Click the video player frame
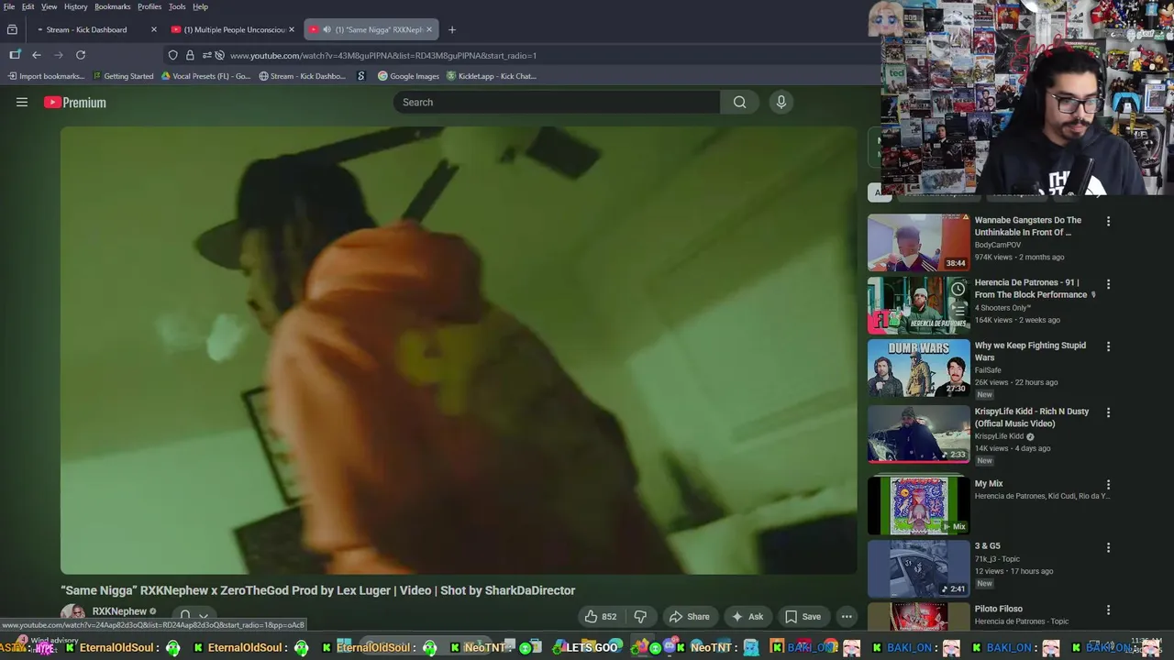The width and height of the screenshot is (1174, 660). coord(459,350)
